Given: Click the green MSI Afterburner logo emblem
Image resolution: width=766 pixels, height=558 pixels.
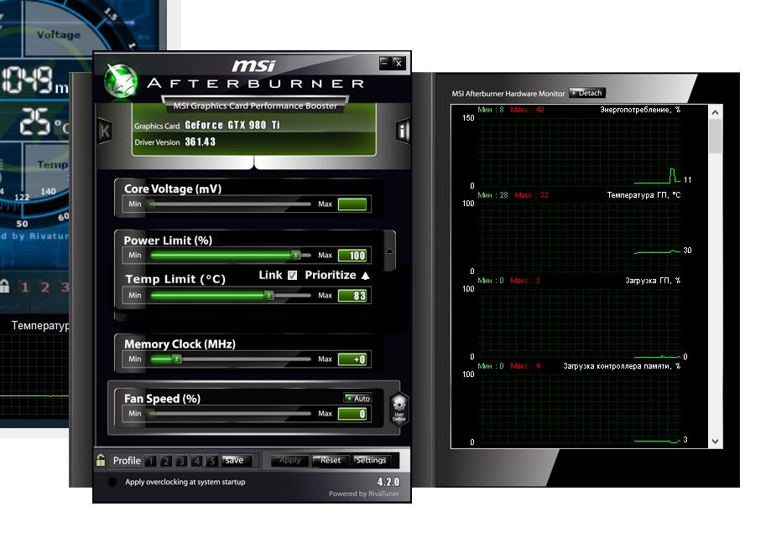Looking at the screenshot, I should [x=121, y=81].
